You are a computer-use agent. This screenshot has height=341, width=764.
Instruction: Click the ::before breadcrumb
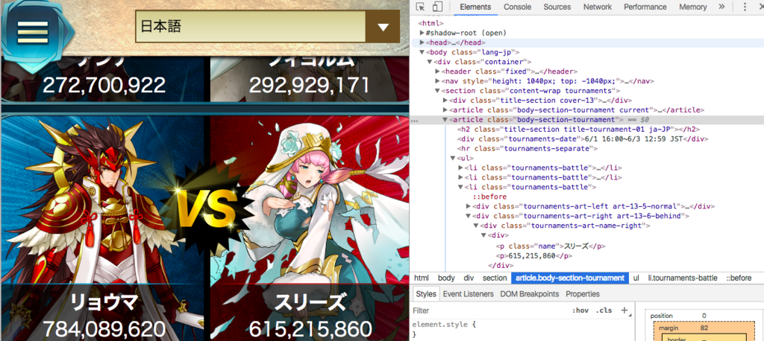739,278
